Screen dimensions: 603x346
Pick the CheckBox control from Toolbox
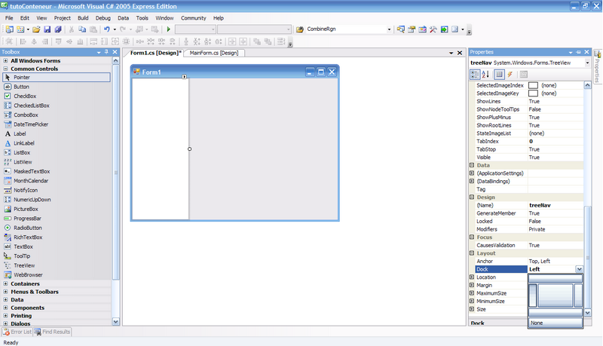(x=25, y=96)
